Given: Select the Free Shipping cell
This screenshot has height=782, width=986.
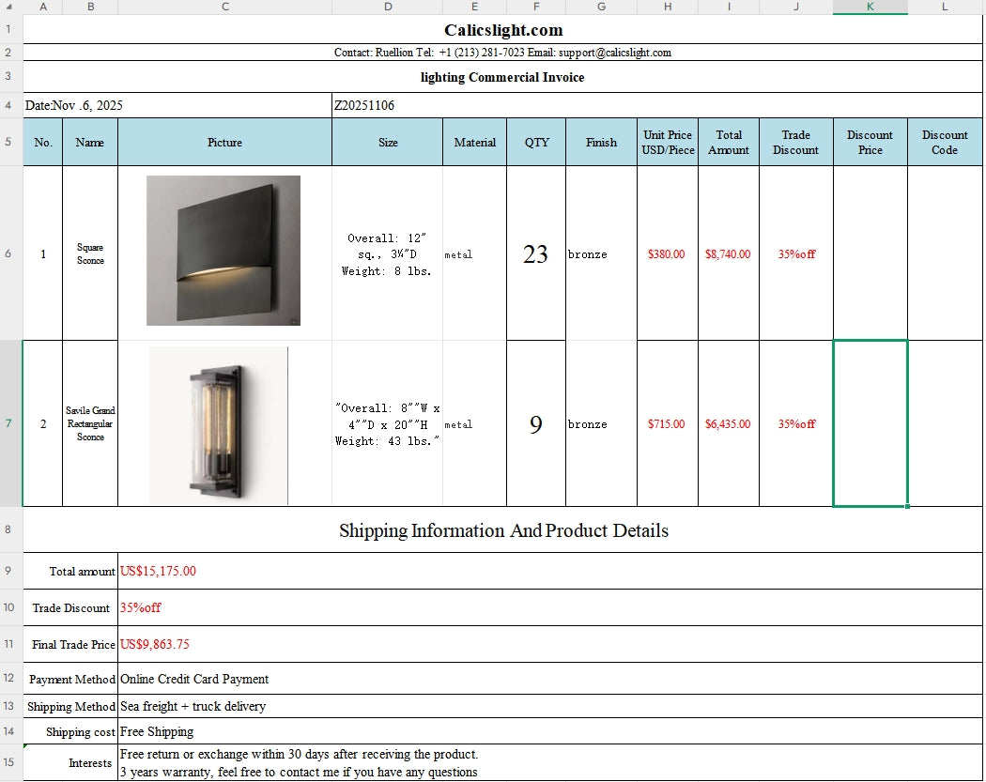Looking at the screenshot, I should (x=282, y=731).
